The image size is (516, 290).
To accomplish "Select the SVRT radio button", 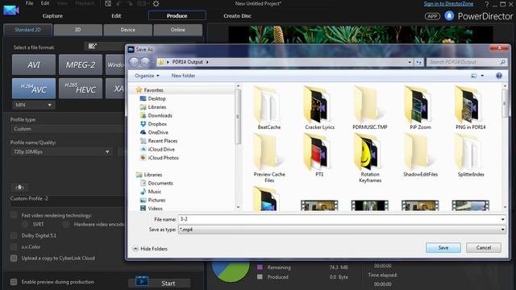I will (25, 224).
